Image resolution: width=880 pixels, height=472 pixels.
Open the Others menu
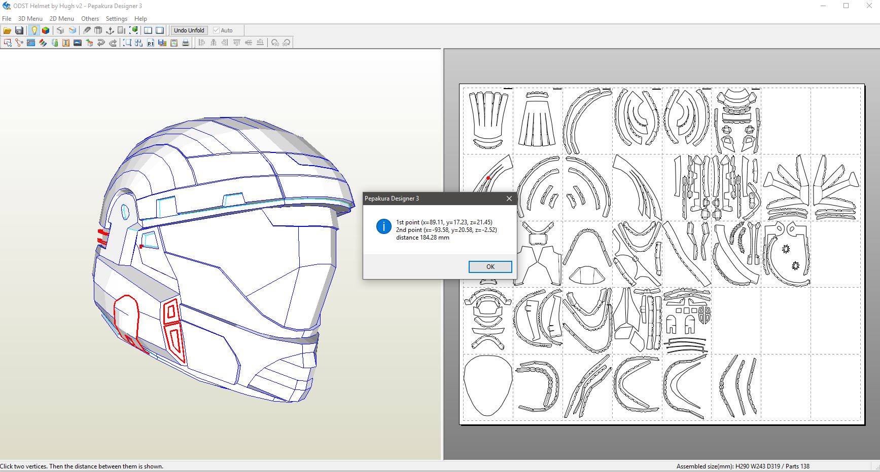click(90, 18)
